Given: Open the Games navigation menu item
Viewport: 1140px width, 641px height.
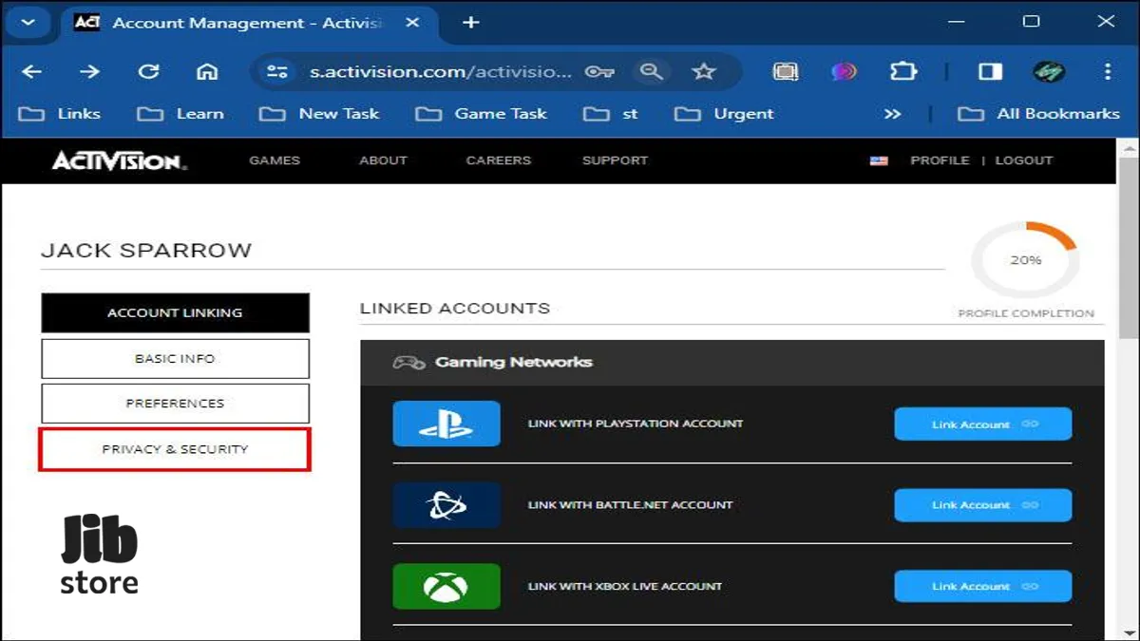Looking at the screenshot, I should (x=275, y=160).
